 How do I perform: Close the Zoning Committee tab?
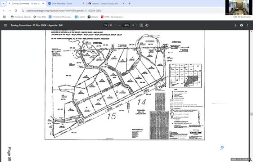[x=43, y=4]
